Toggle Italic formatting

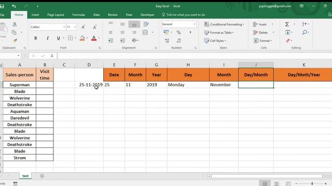click(x=47, y=38)
